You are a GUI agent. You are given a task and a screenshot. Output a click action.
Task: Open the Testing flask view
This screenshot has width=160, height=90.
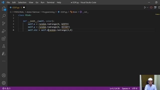point(4,46)
